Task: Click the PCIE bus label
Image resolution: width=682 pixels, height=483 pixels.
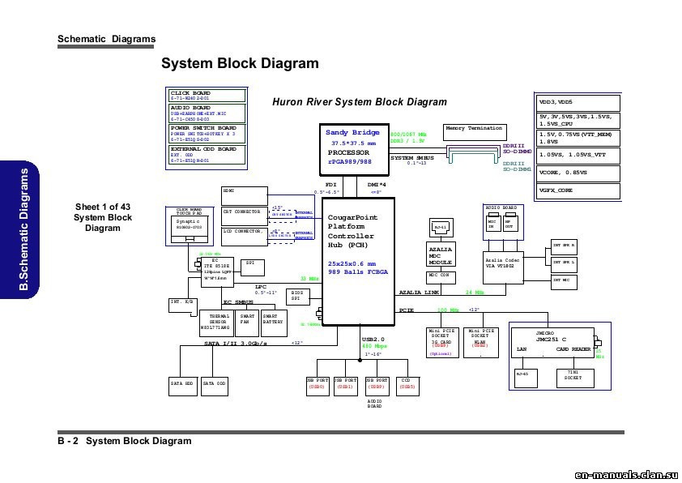Action: (x=407, y=310)
